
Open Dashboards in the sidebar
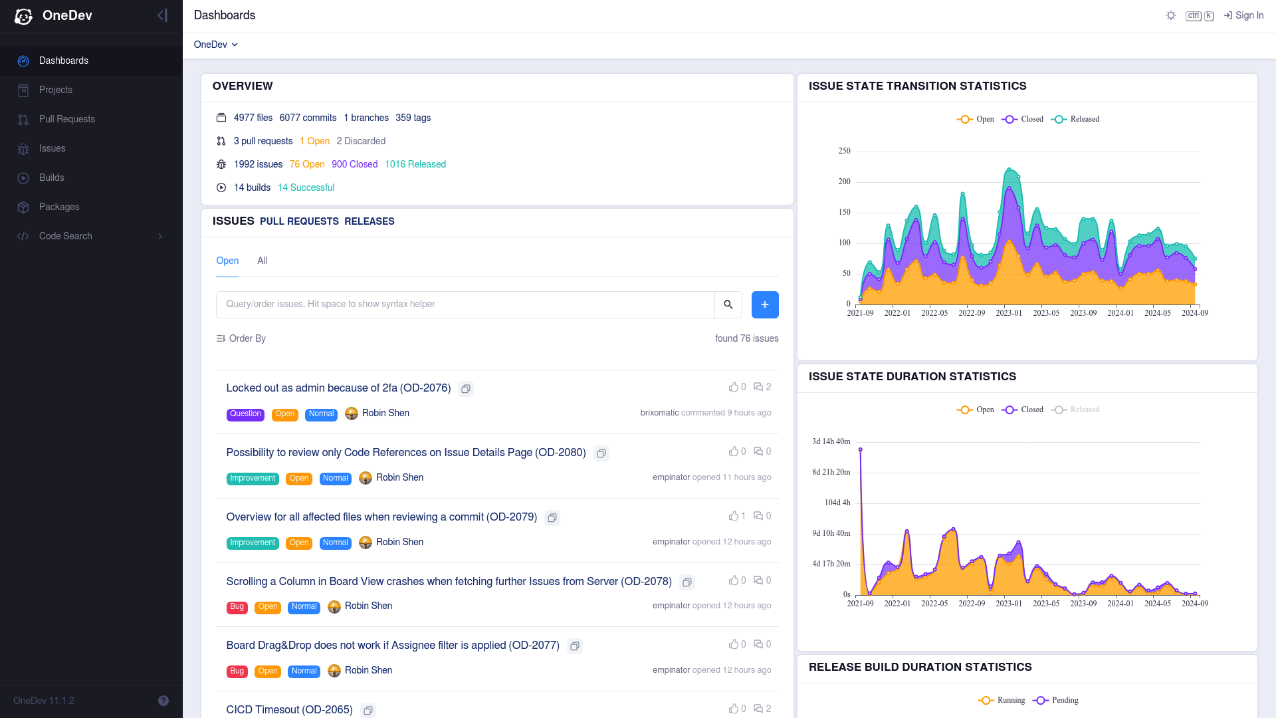pyautogui.click(x=91, y=60)
